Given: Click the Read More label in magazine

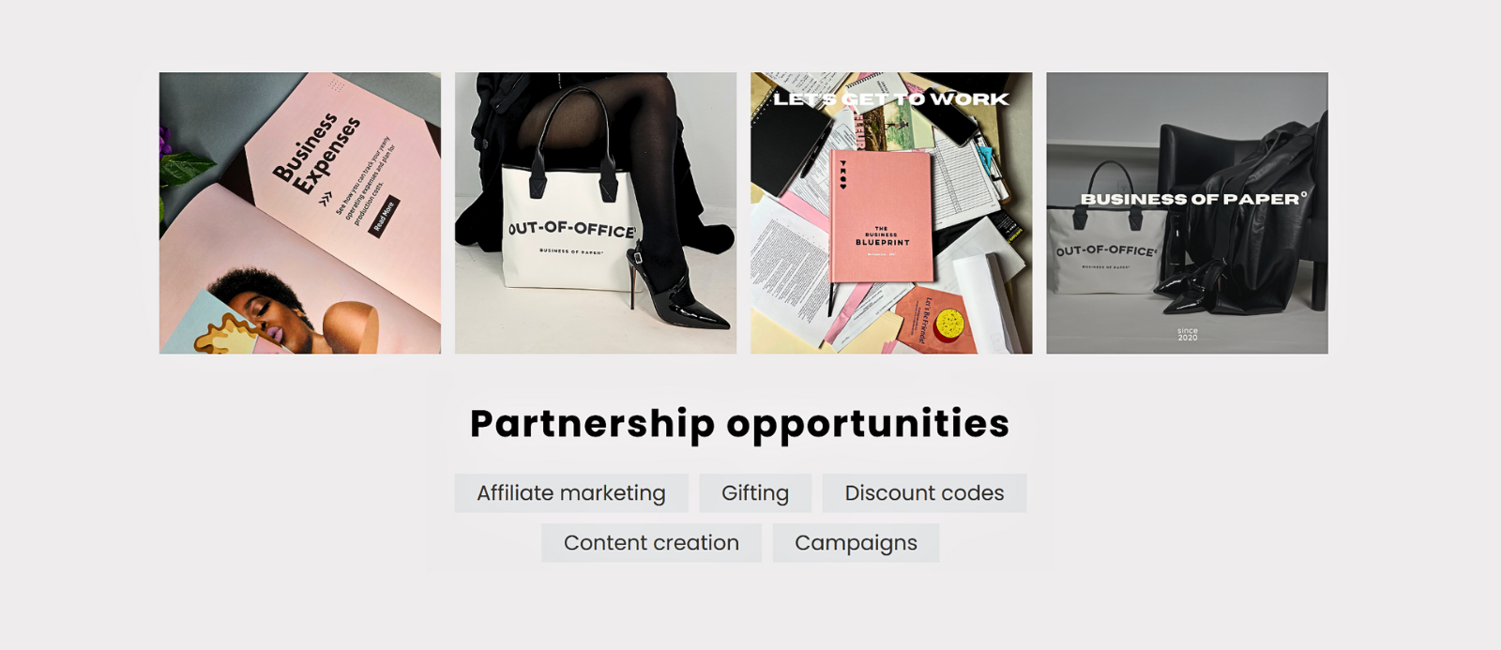Looking at the screenshot, I should (384, 217).
